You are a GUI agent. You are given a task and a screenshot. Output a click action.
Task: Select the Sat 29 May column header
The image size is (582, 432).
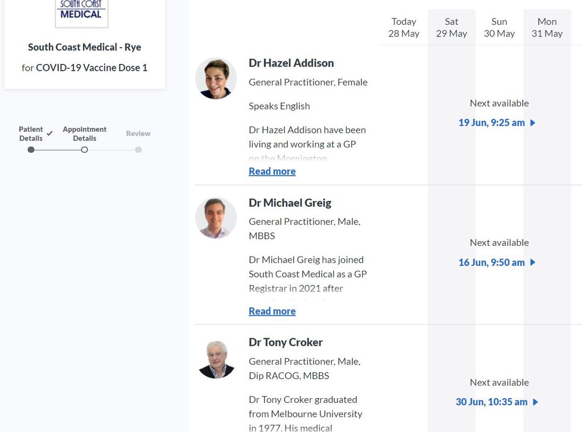tap(452, 27)
